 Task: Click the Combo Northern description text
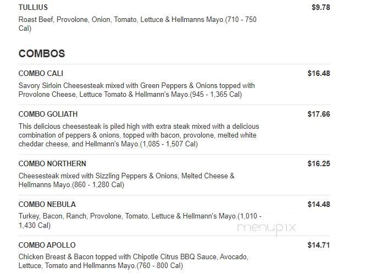click(126, 180)
